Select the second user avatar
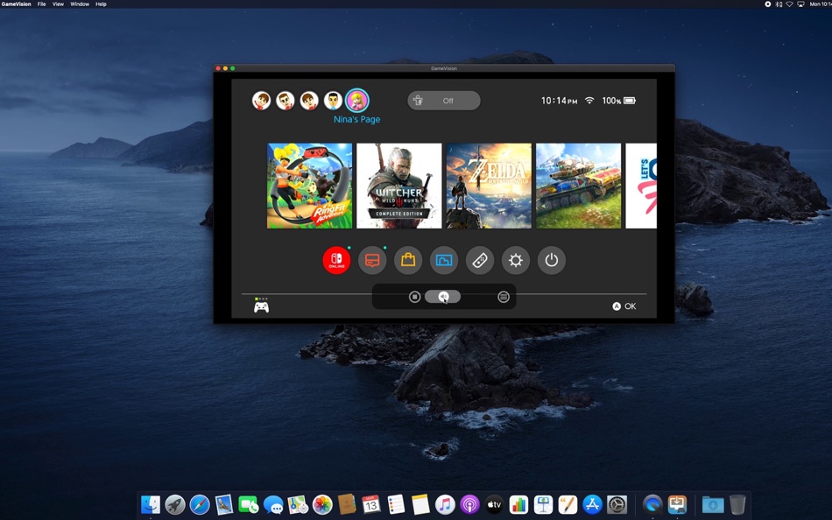The image size is (832, 520). coord(285,101)
